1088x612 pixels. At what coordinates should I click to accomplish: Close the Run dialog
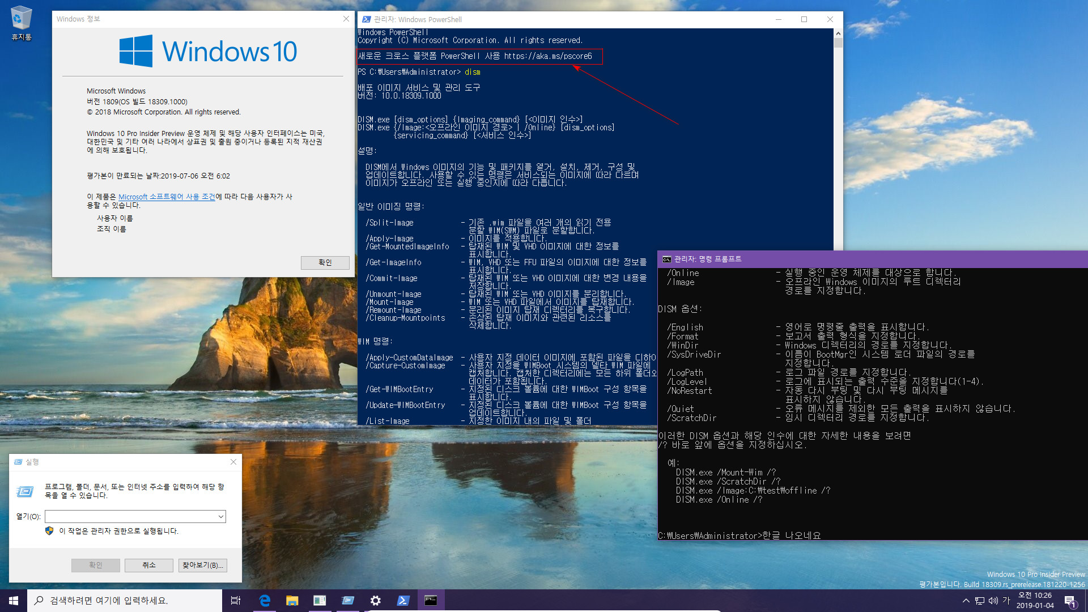[233, 462]
